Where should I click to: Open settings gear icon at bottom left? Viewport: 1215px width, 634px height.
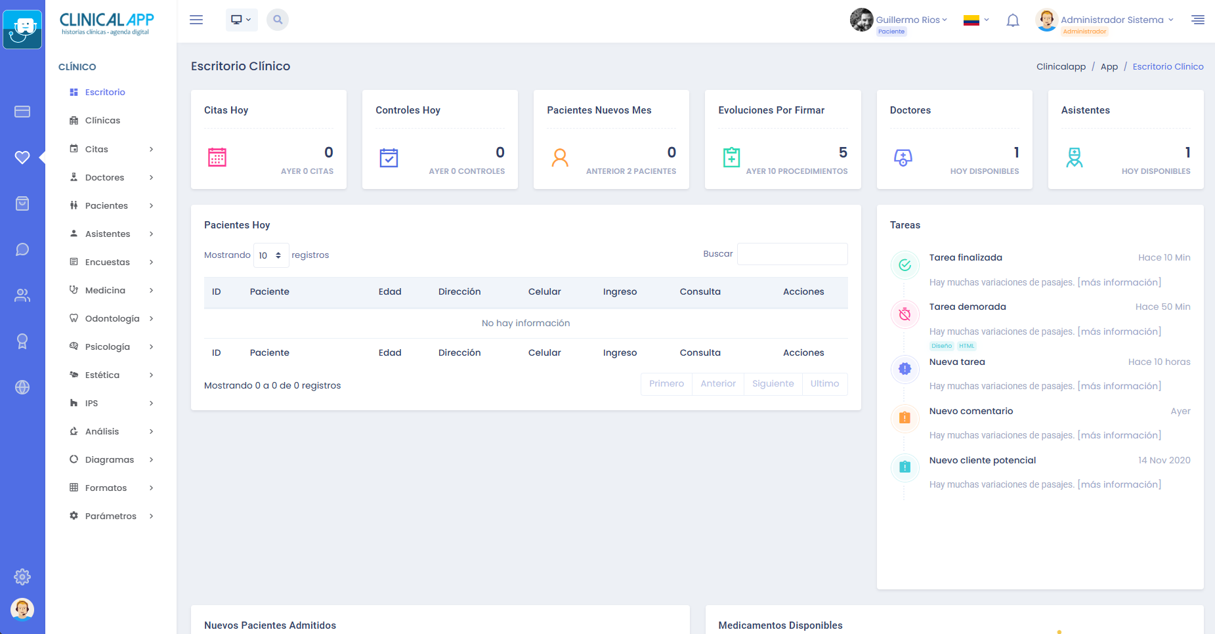(22, 577)
